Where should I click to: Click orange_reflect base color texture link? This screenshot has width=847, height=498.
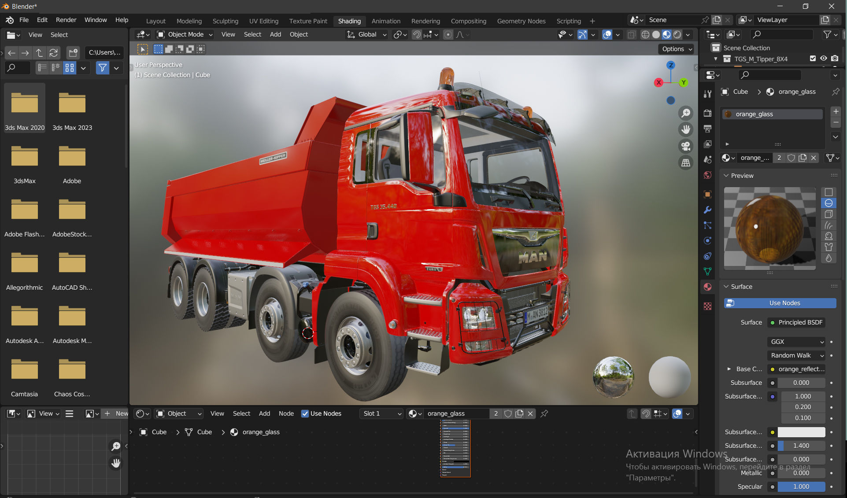[x=796, y=369]
